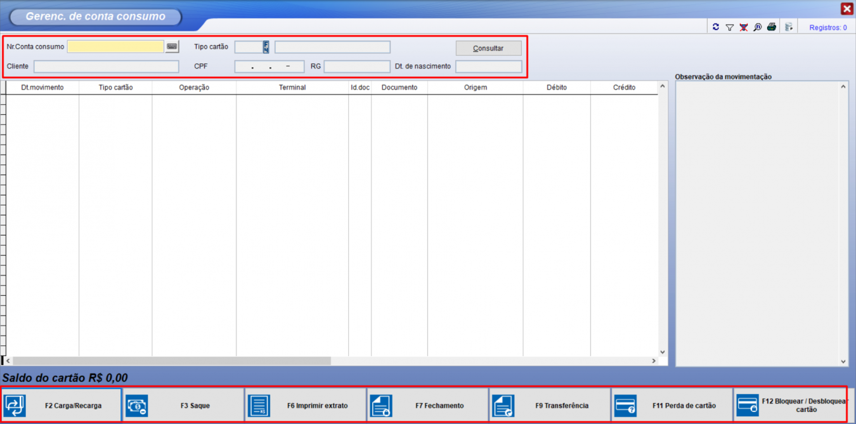This screenshot has width=856, height=424.
Task: Click the refresh icon in the toolbar
Action: pyautogui.click(x=716, y=27)
